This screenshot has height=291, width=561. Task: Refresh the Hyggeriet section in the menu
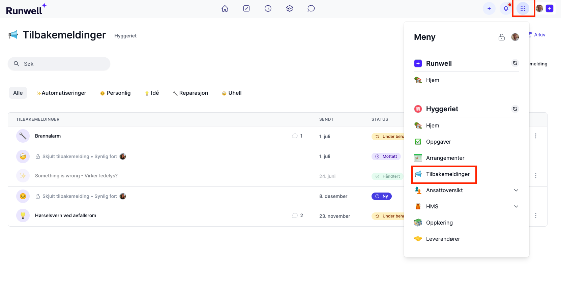pyautogui.click(x=515, y=109)
